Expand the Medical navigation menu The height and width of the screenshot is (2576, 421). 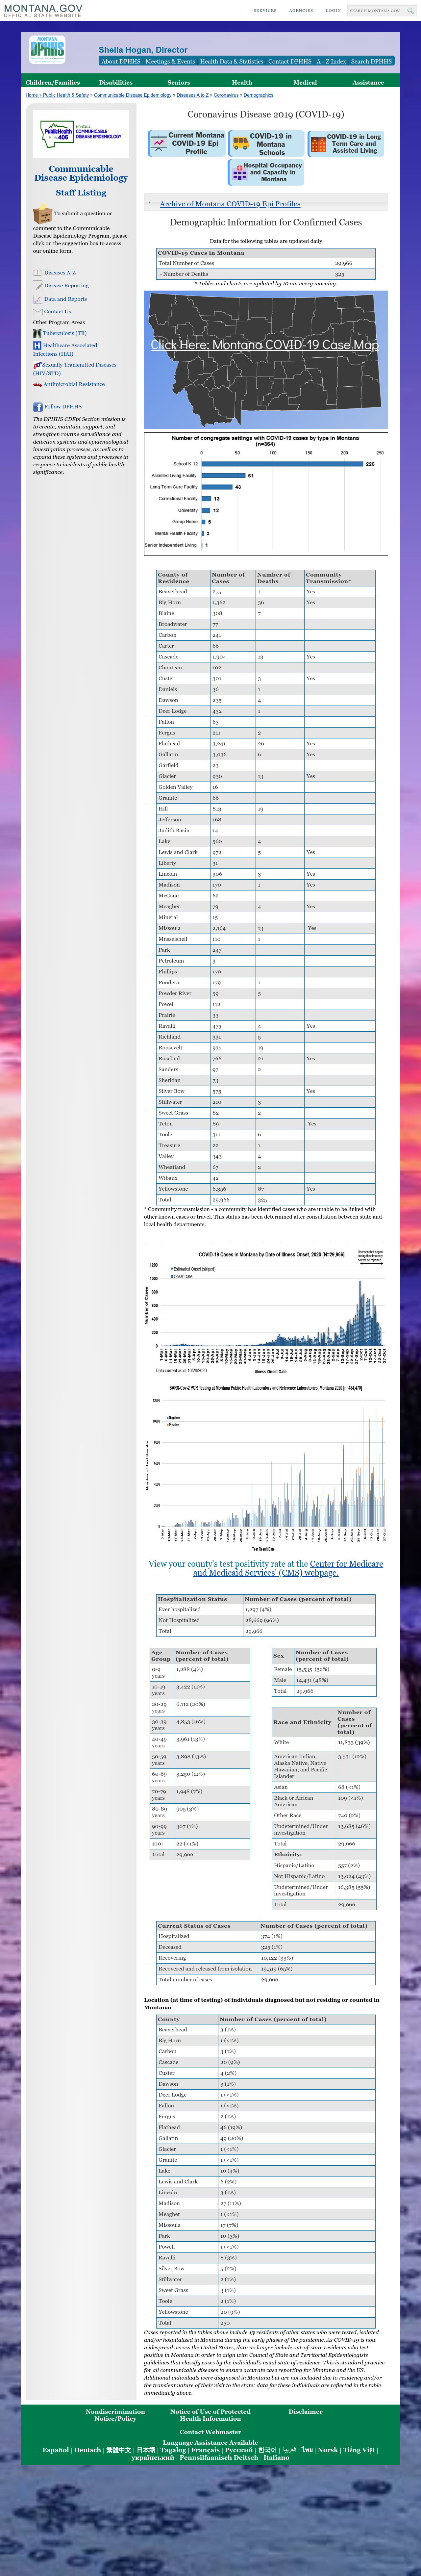[x=305, y=82]
